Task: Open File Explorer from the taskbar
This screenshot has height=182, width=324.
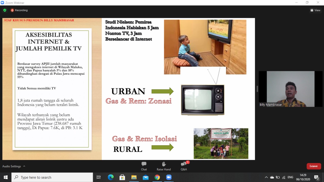Action: [134, 177]
